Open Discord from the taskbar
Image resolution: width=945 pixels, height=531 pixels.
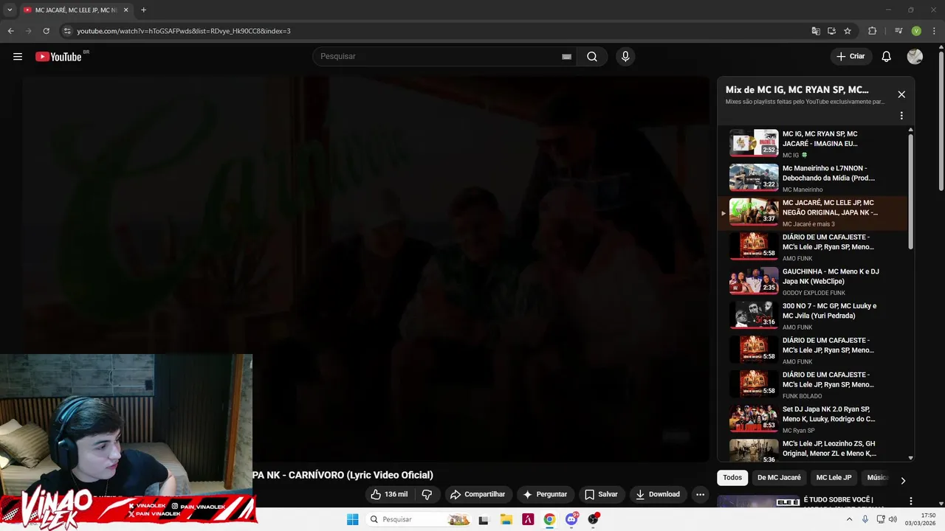(x=571, y=519)
